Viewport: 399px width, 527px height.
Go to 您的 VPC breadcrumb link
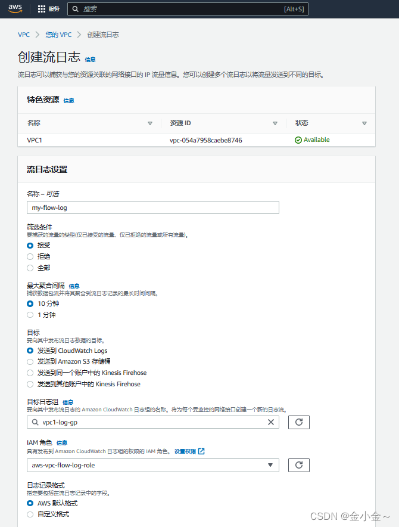[x=58, y=35]
